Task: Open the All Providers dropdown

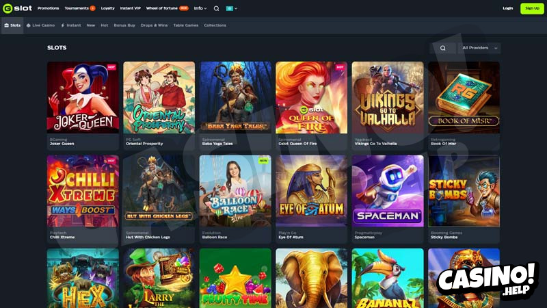Action: point(480,48)
